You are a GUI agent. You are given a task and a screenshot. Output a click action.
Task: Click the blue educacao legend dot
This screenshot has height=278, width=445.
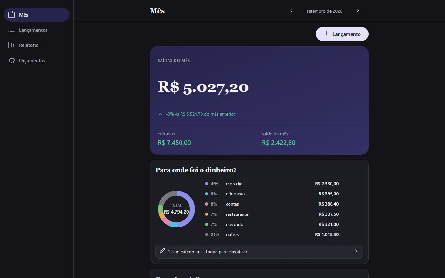click(207, 194)
